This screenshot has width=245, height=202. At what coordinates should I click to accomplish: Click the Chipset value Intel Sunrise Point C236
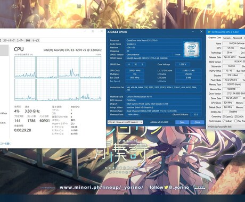coord(164,104)
